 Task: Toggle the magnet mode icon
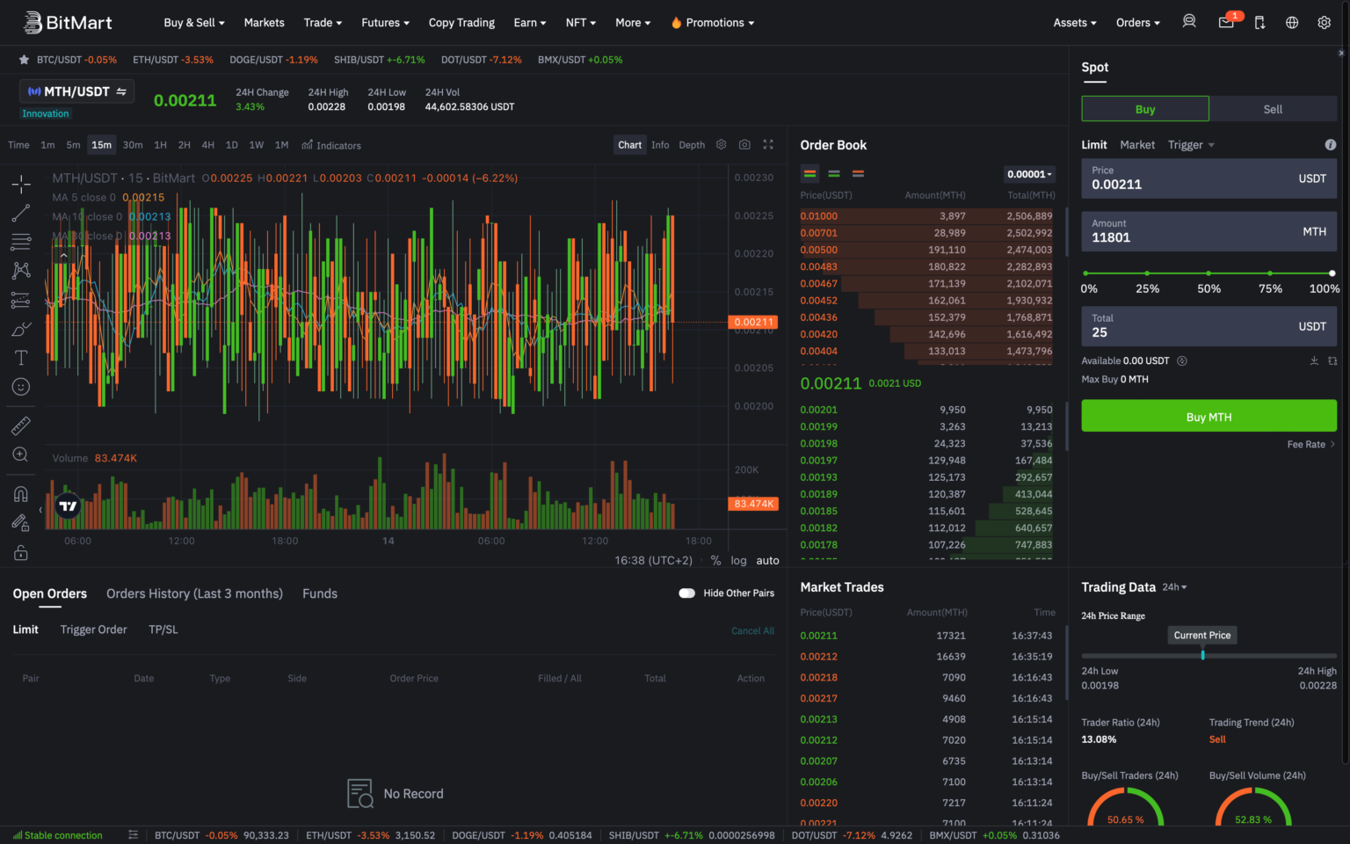(21, 494)
